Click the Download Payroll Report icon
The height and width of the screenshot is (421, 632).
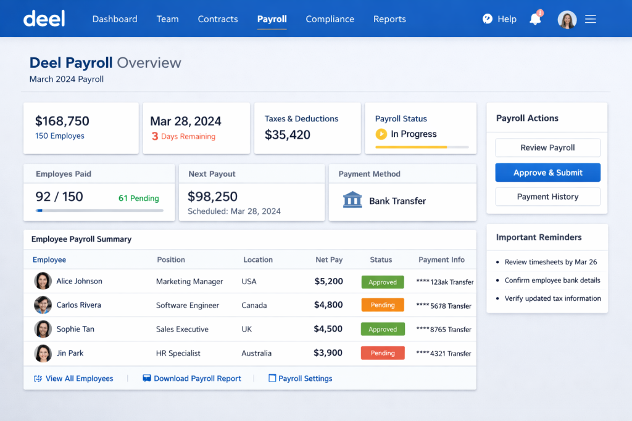(x=147, y=378)
